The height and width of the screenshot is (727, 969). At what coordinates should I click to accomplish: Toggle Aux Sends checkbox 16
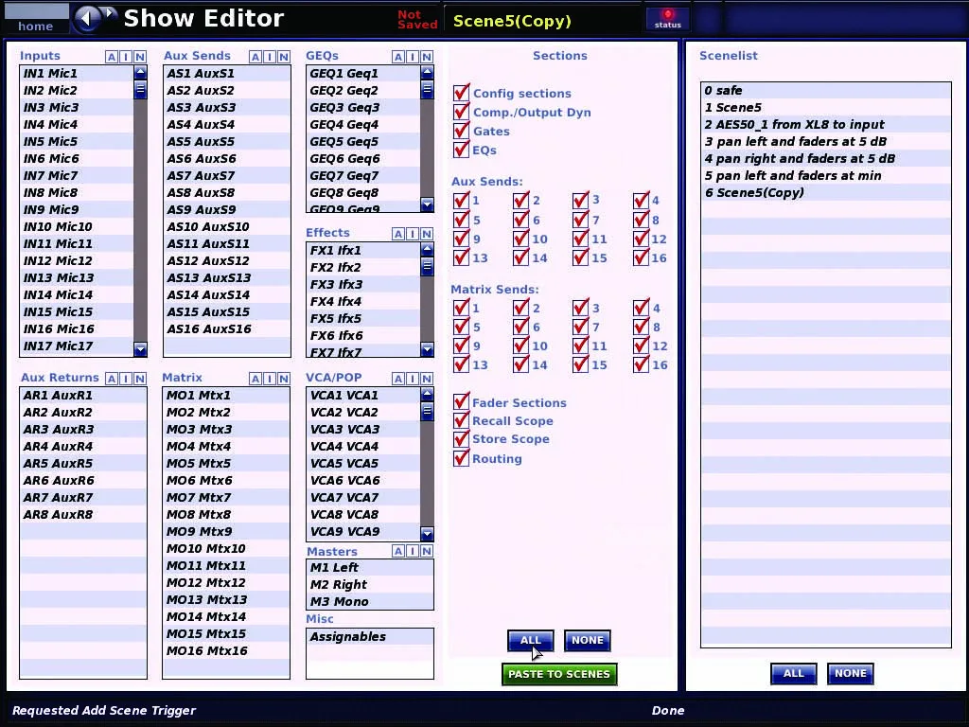click(x=641, y=257)
